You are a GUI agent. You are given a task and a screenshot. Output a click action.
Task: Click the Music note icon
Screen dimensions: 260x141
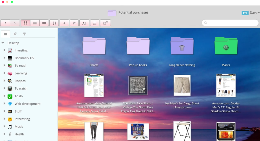(10, 127)
